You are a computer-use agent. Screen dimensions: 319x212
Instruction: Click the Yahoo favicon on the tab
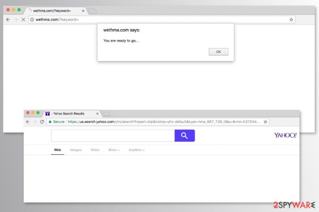pyautogui.click(x=48, y=113)
